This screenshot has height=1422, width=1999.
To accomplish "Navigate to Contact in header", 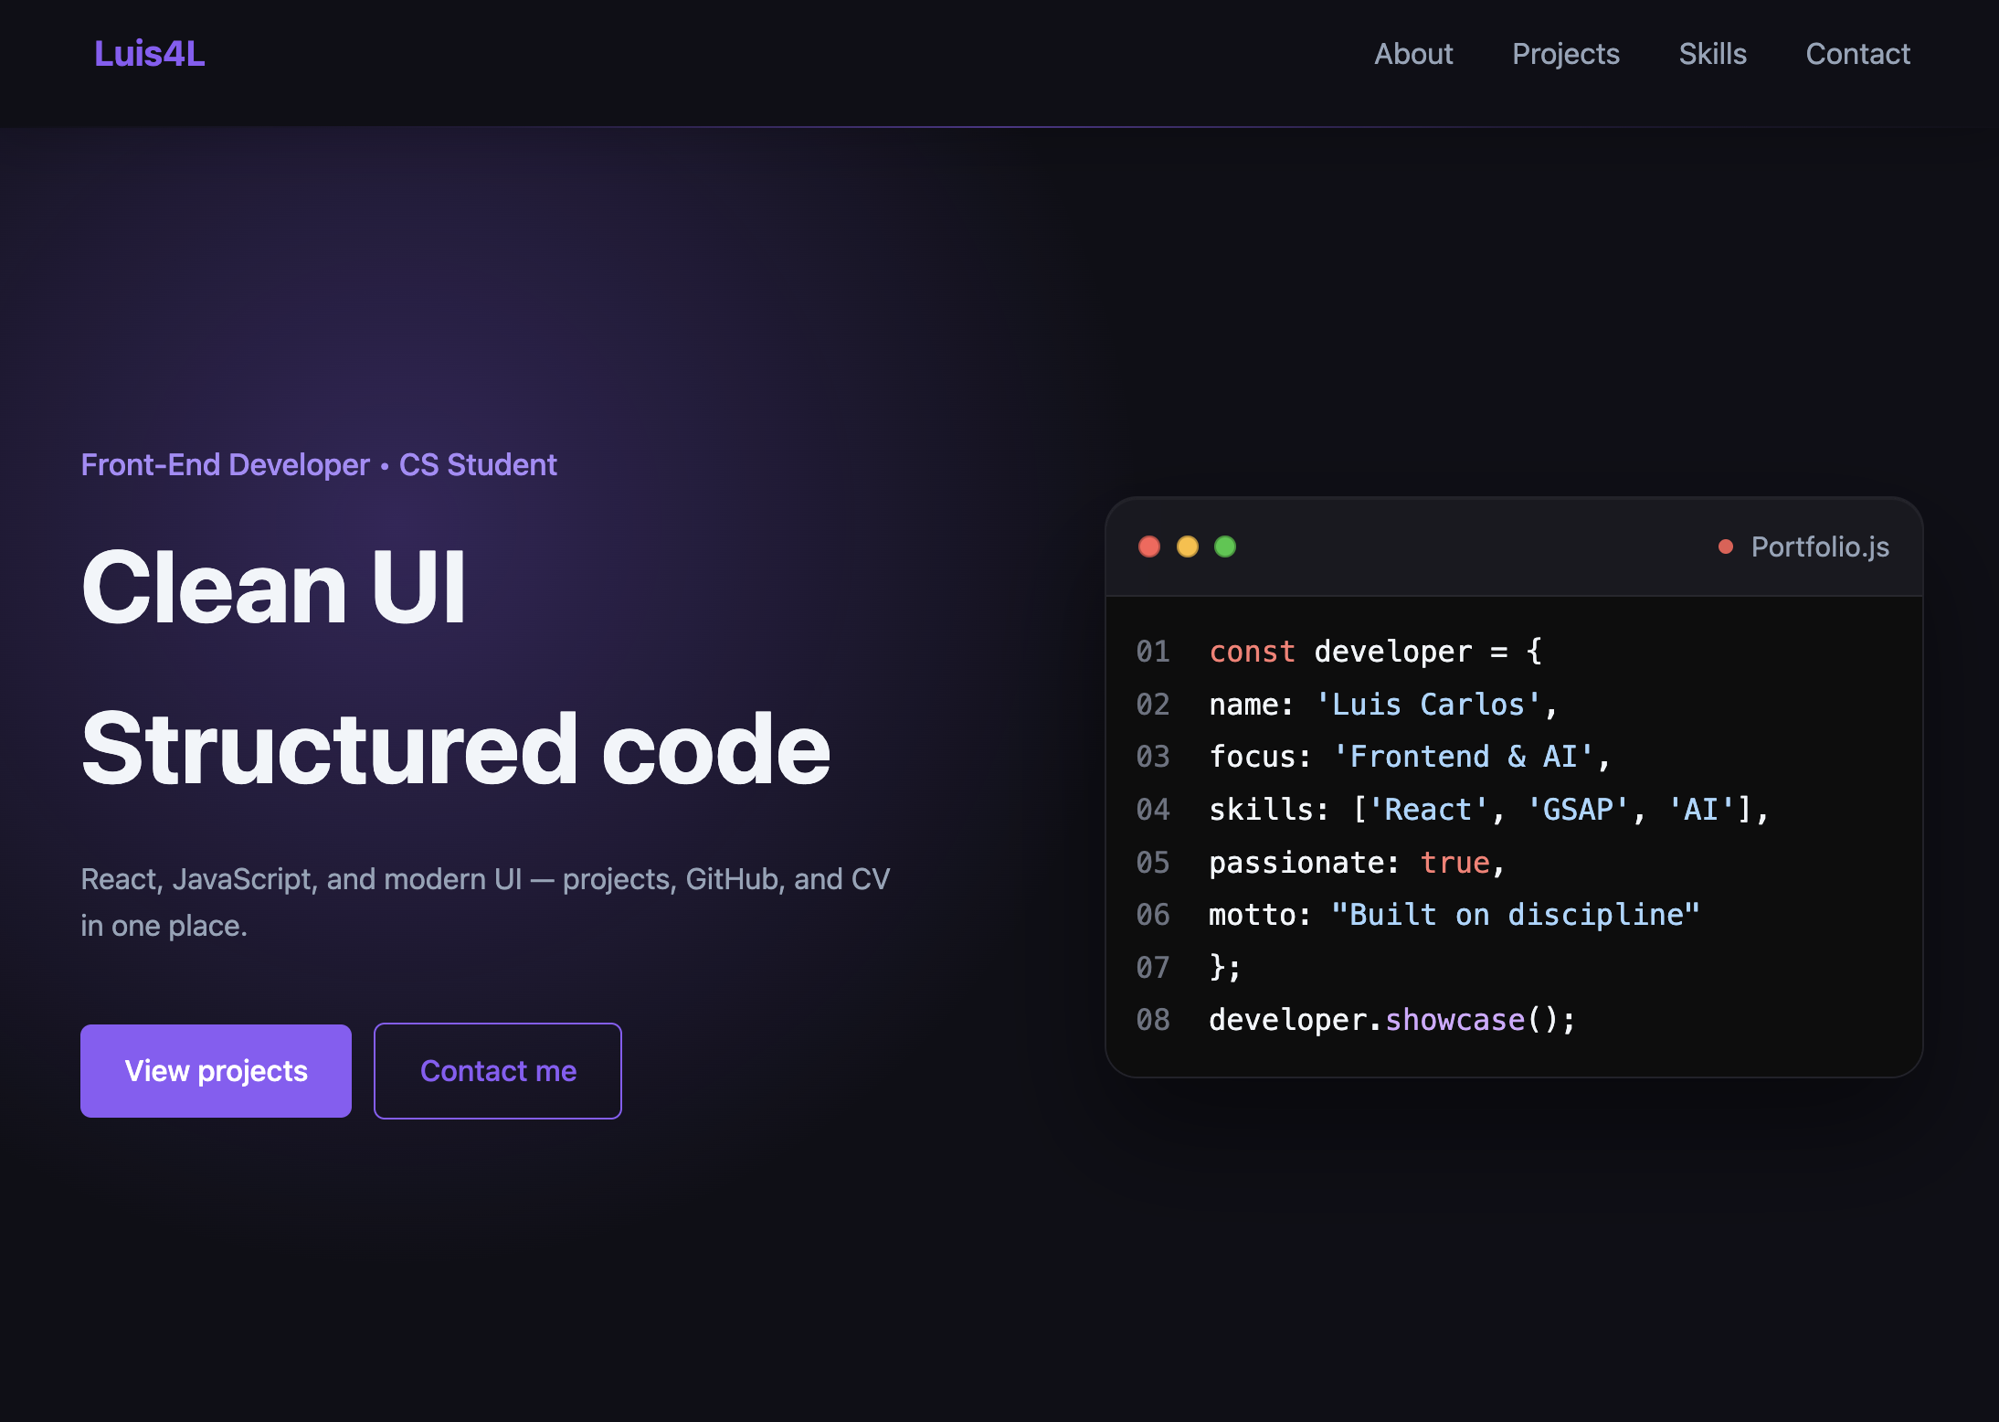I will pyautogui.click(x=1857, y=54).
